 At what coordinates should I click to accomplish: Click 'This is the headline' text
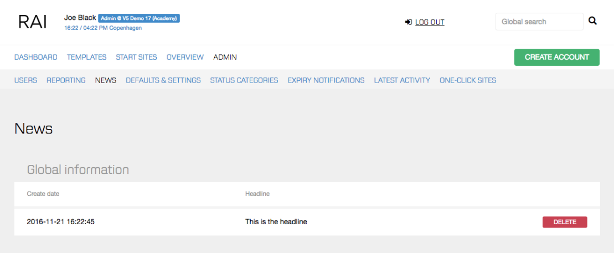click(276, 221)
